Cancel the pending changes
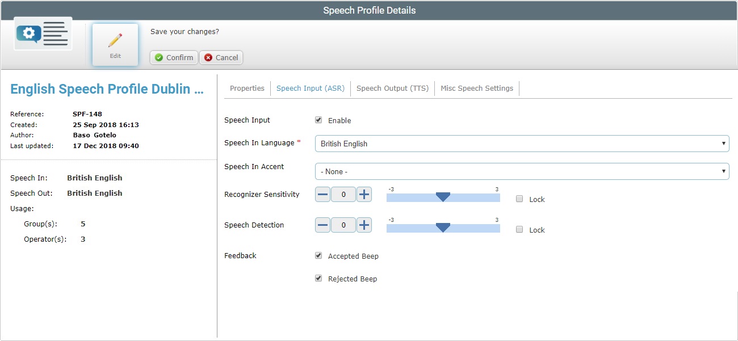This screenshot has width=738, height=341. pyautogui.click(x=221, y=57)
